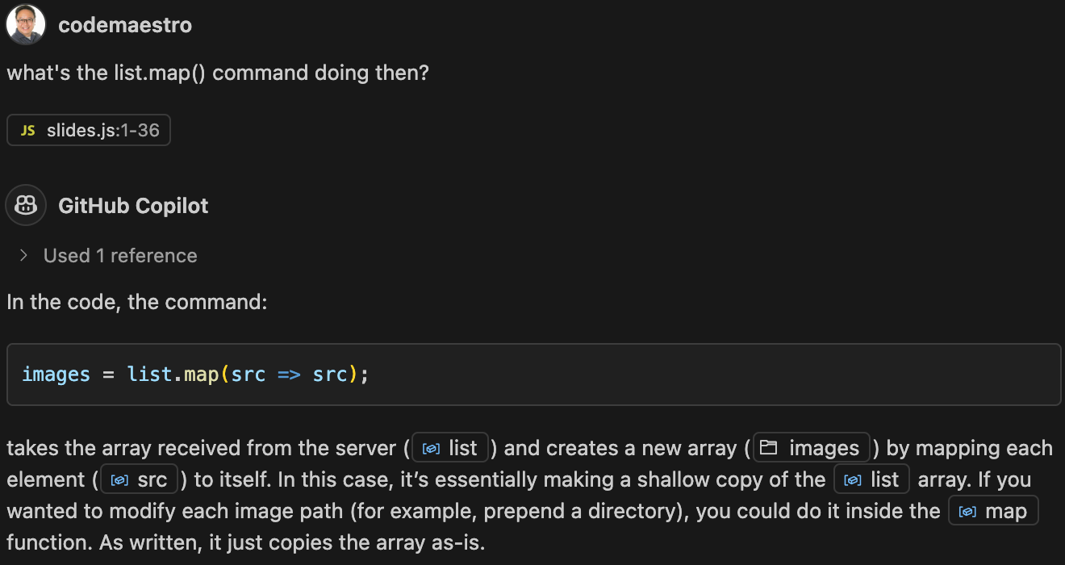The image size is (1065, 565).
Task: Click the codemaestro profile avatar
Action: click(x=26, y=25)
